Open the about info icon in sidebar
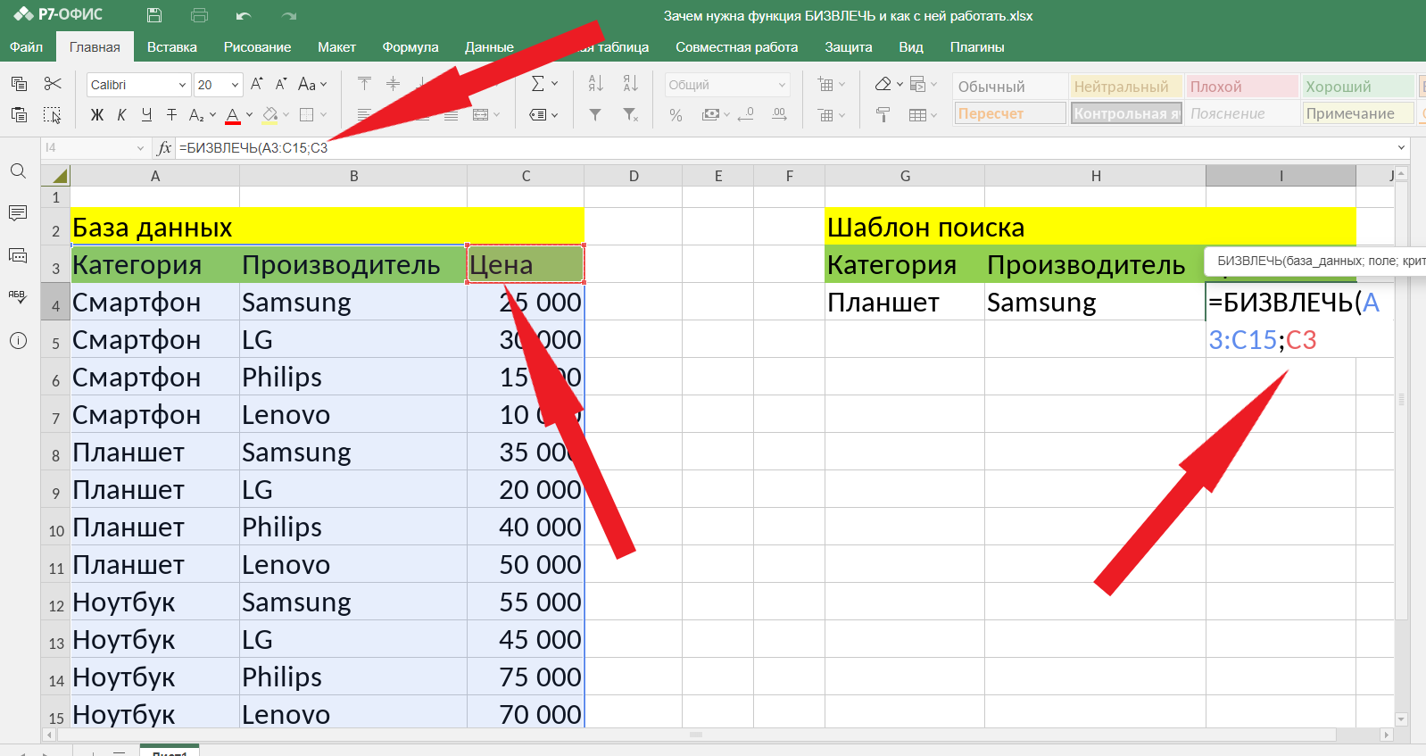1426x756 pixels. (18, 340)
